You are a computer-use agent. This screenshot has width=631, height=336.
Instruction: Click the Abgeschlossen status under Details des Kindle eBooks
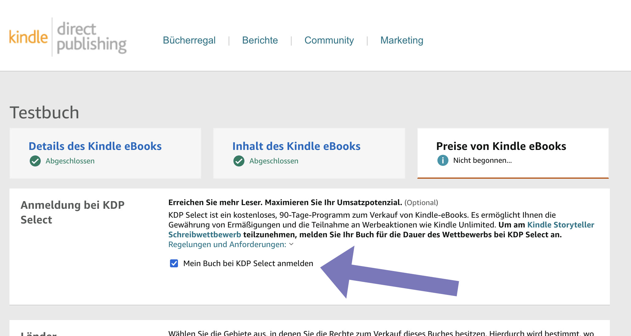click(70, 161)
